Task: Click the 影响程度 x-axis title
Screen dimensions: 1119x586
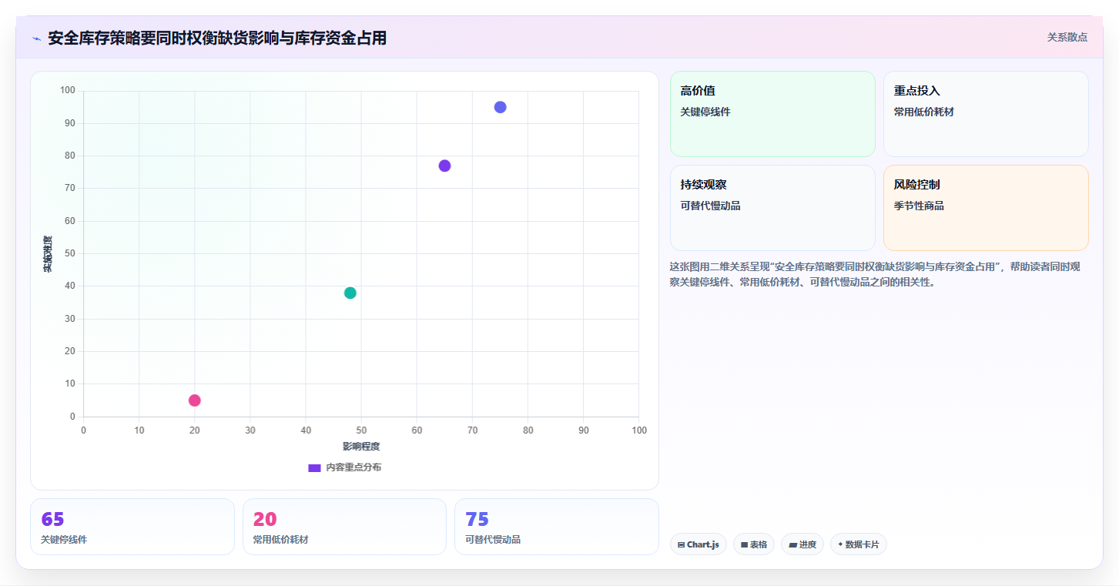Action: point(361,447)
